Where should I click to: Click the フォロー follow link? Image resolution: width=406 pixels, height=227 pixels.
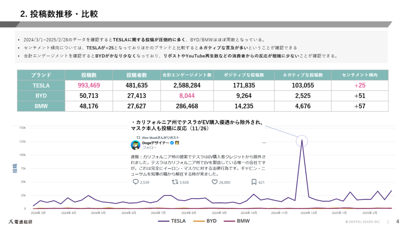click(x=149, y=148)
